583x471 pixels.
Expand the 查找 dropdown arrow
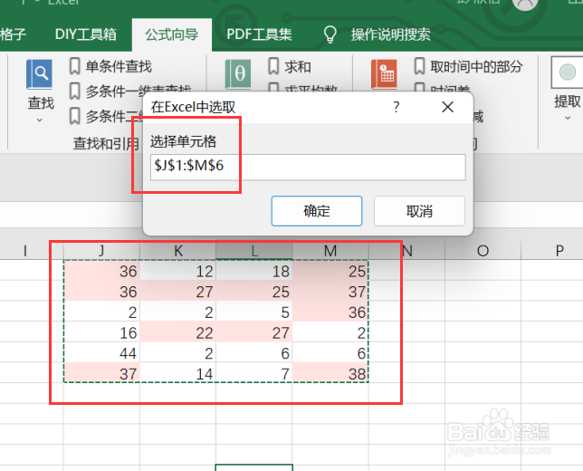pos(40,120)
